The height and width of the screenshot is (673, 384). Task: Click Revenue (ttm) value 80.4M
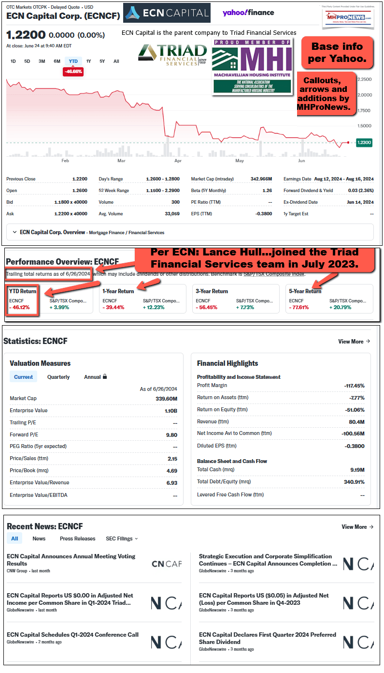tap(356, 422)
